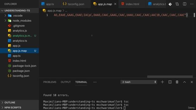Select the TERMINAL panel tab
196x110 pixels.
tap(81, 82)
